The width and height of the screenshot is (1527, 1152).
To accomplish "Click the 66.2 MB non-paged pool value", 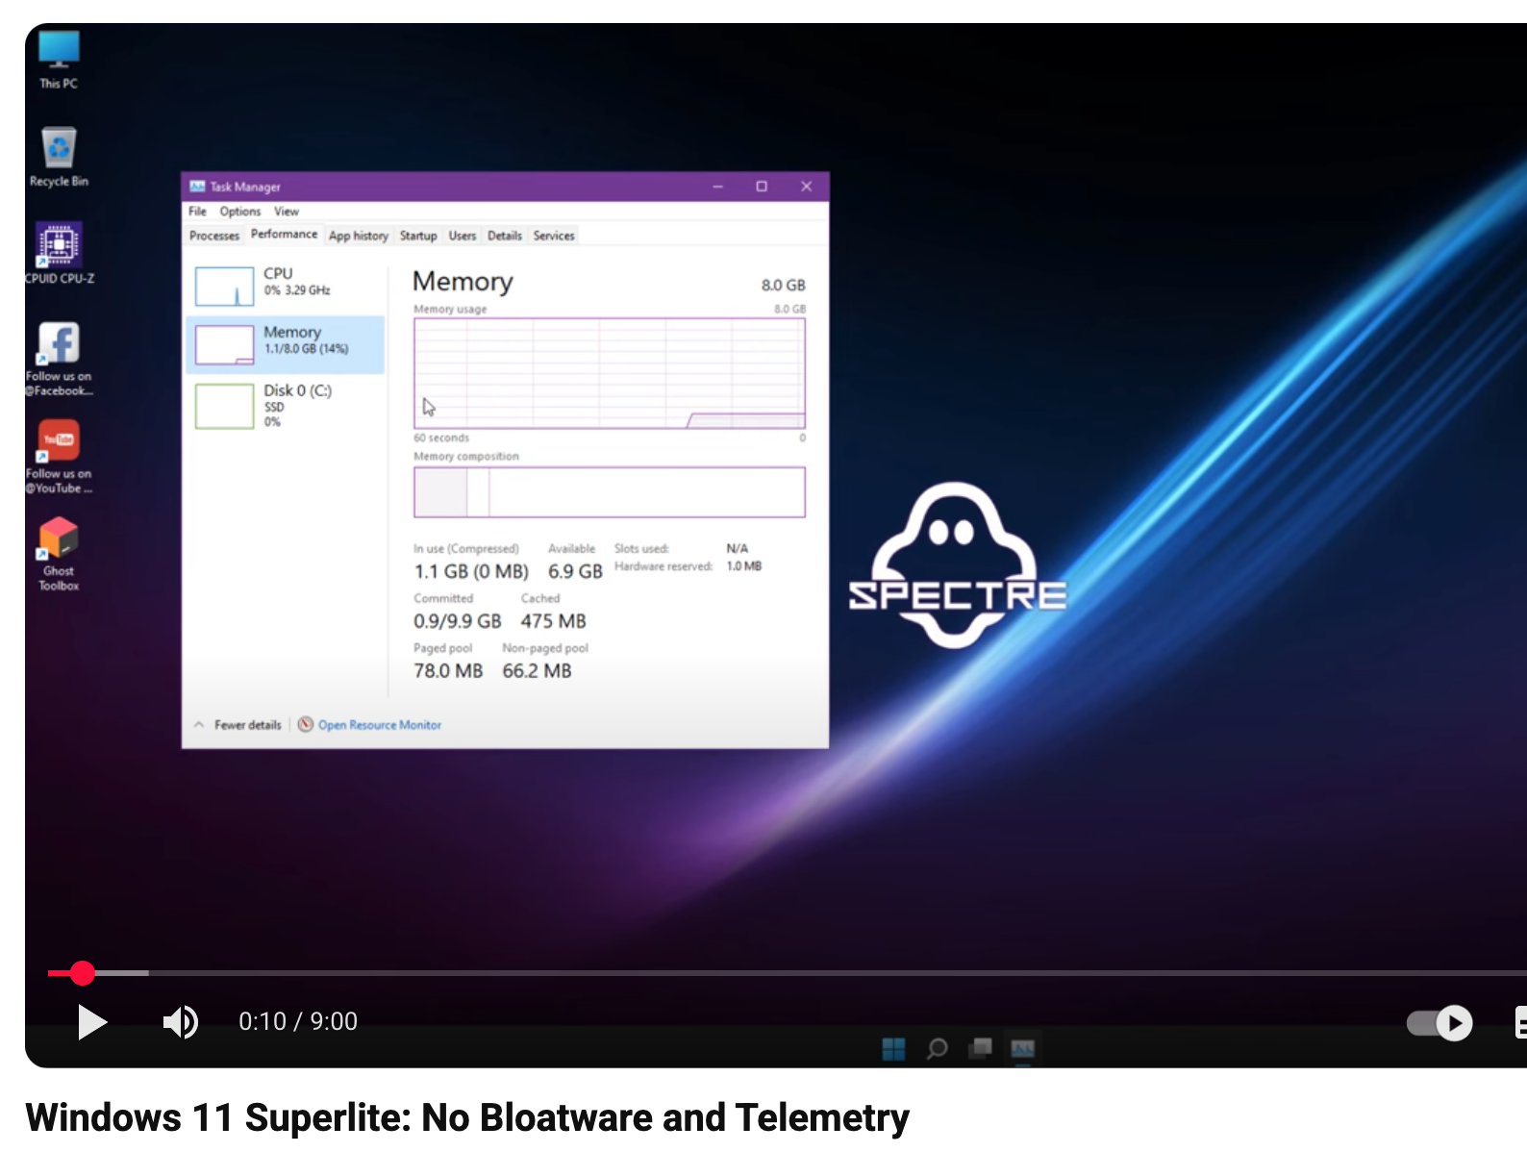I will coord(537,671).
